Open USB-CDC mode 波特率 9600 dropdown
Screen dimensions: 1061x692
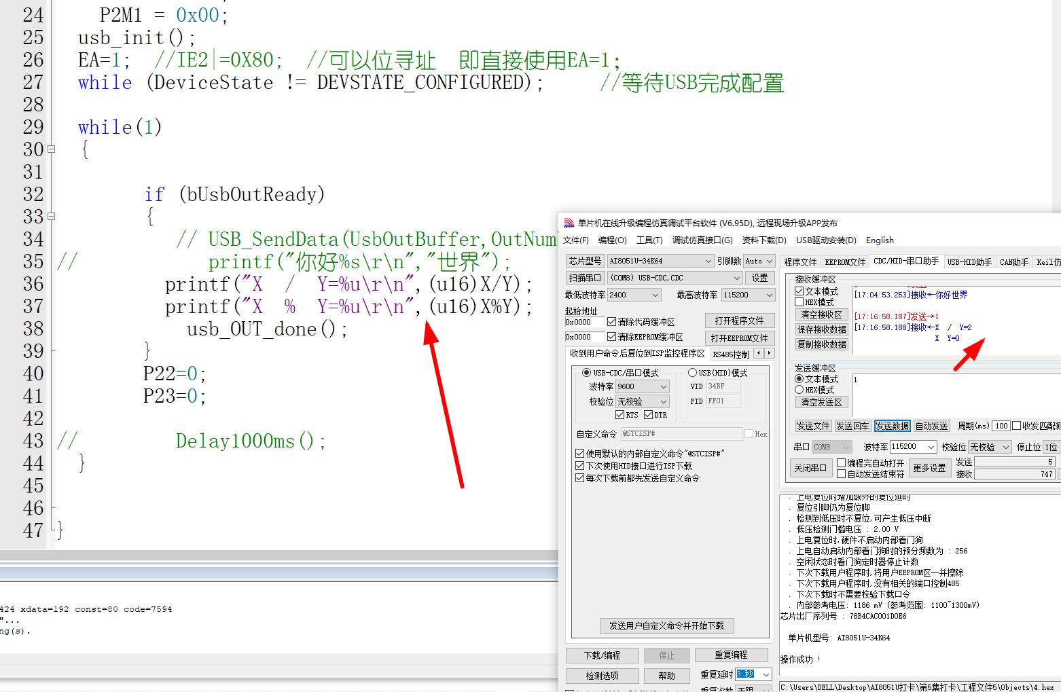(642, 386)
